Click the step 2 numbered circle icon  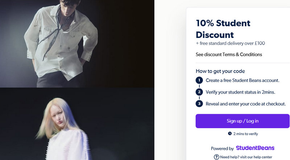click(x=199, y=92)
